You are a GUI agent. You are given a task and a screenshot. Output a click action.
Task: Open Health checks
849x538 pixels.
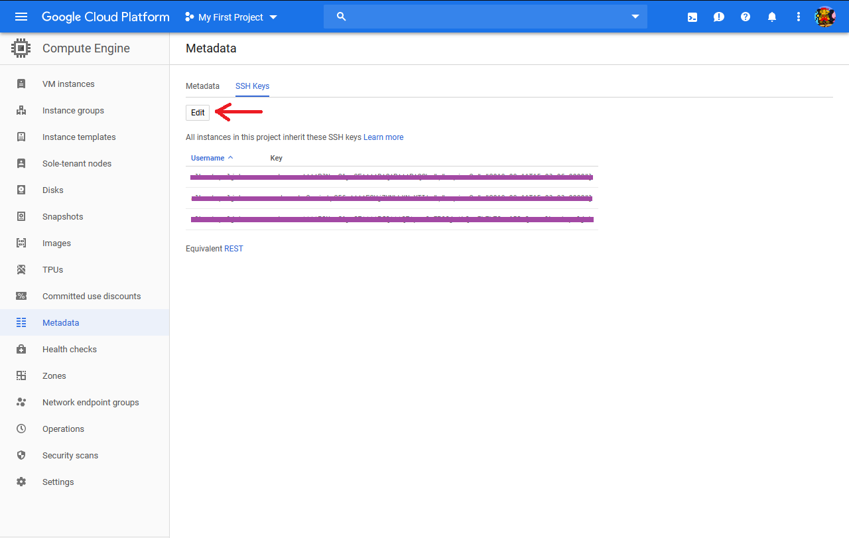click(x=70, y=349)
